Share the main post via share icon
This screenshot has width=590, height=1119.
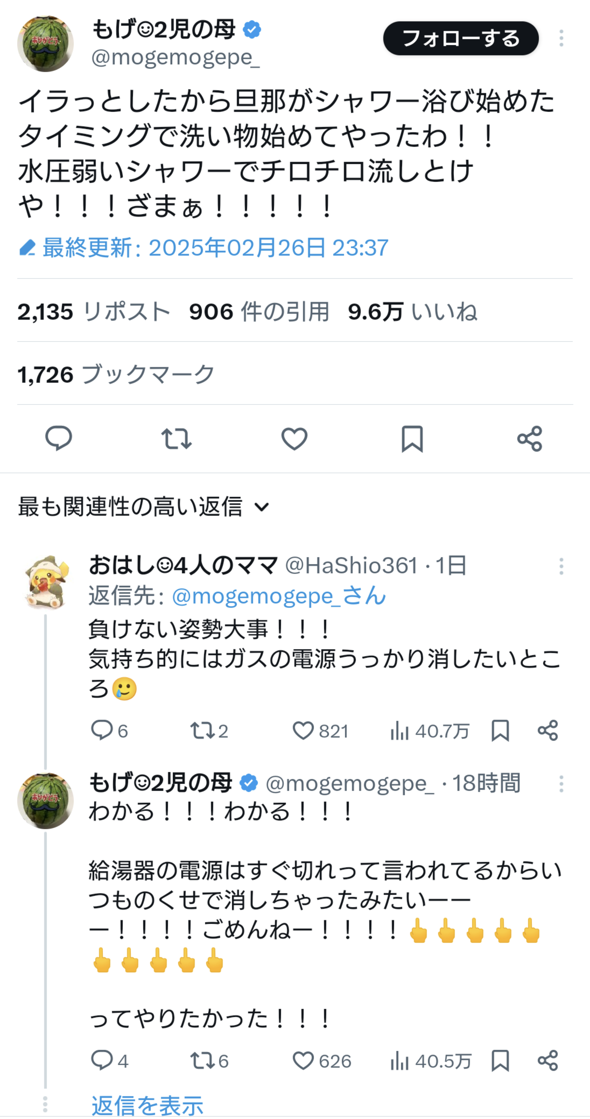[530, 438]
